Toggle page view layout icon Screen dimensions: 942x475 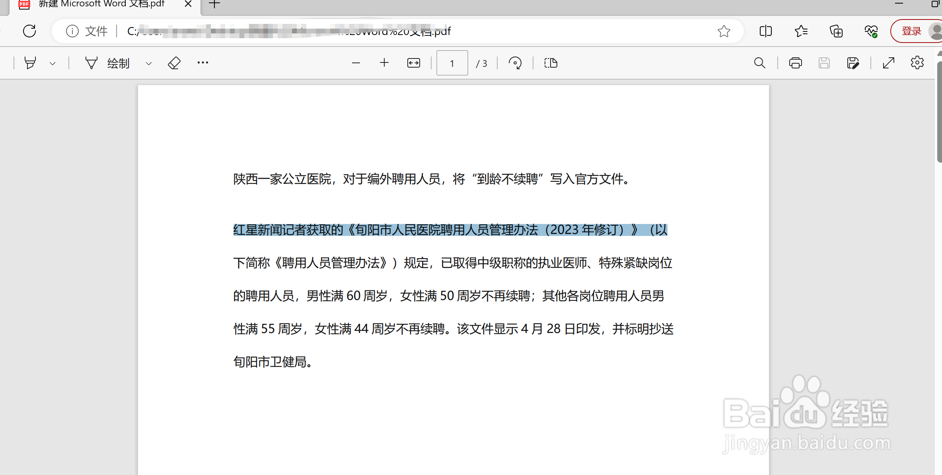point(551,62)
